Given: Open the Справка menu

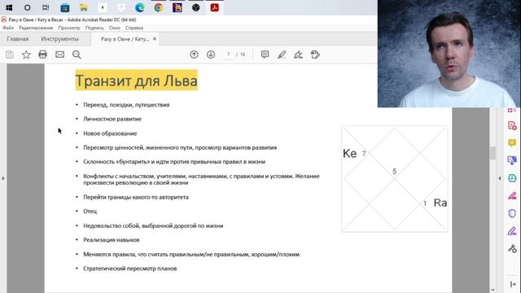Looking at the screenshot, I should (134, 28).
